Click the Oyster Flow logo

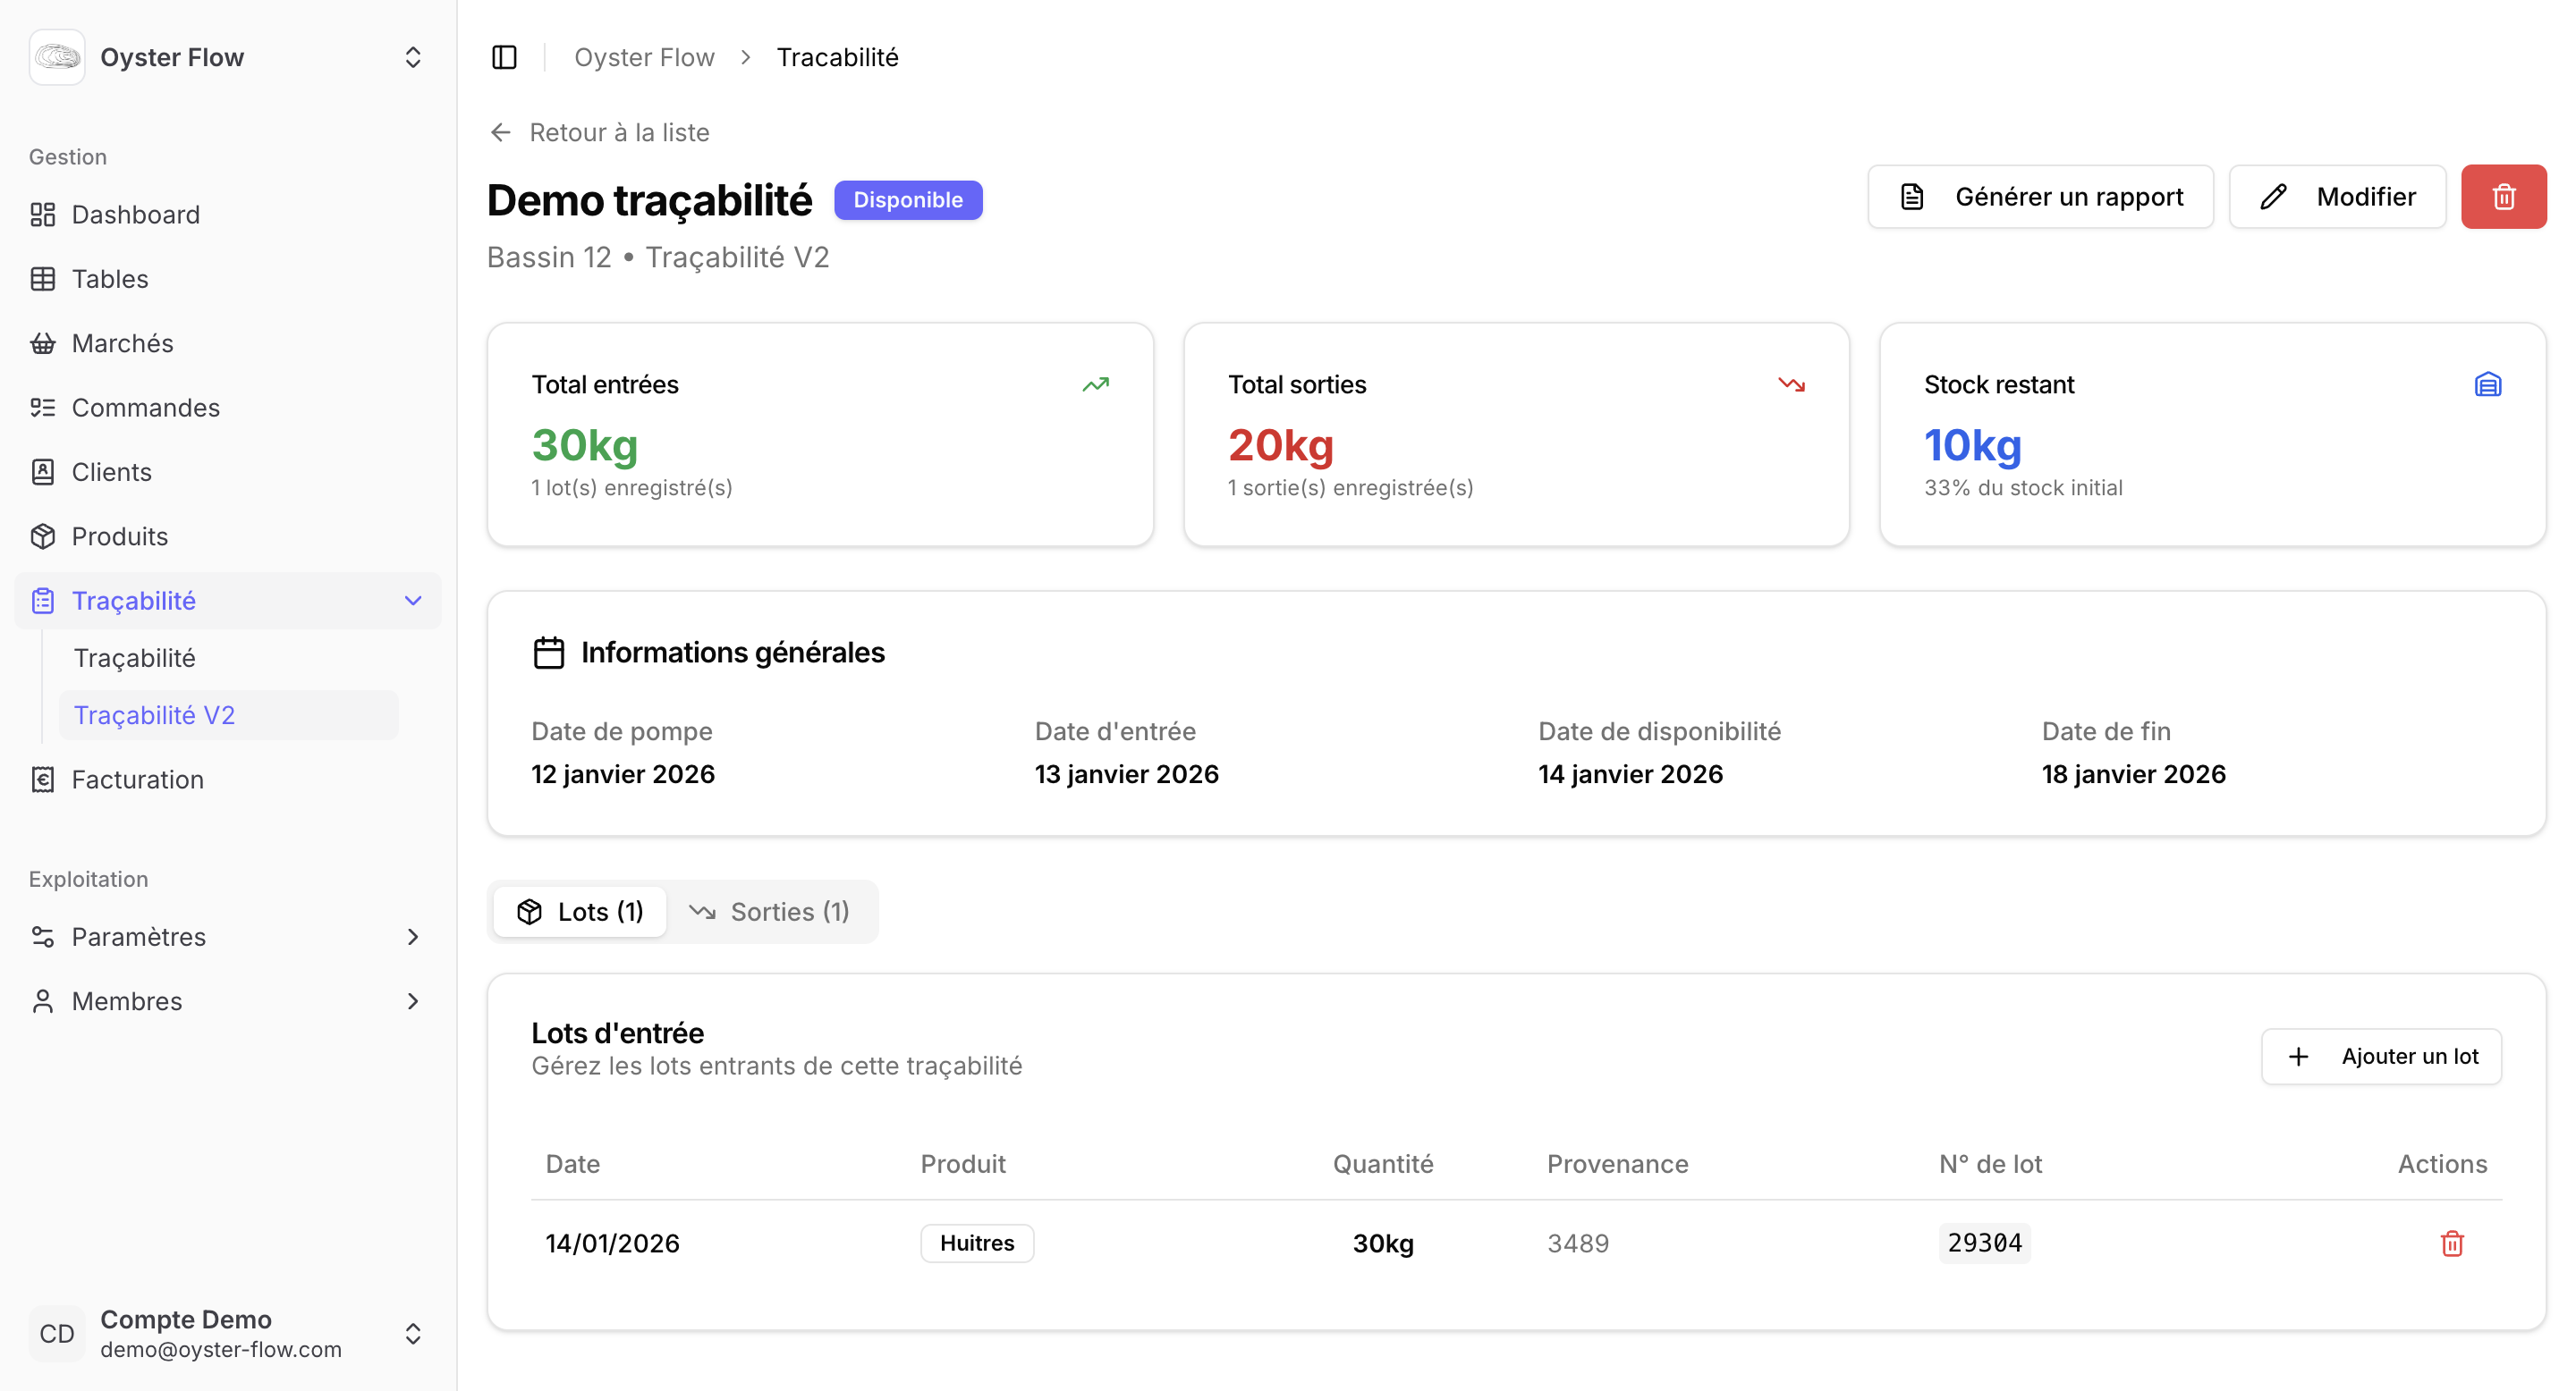tap(57, 57)
